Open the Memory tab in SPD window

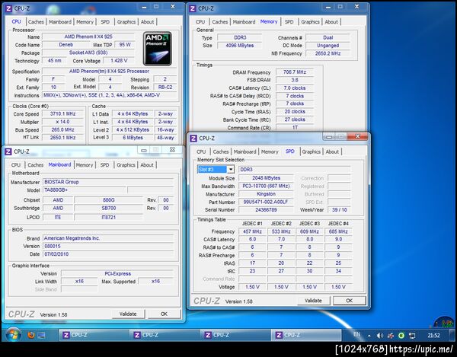click(x=270, y=151)
